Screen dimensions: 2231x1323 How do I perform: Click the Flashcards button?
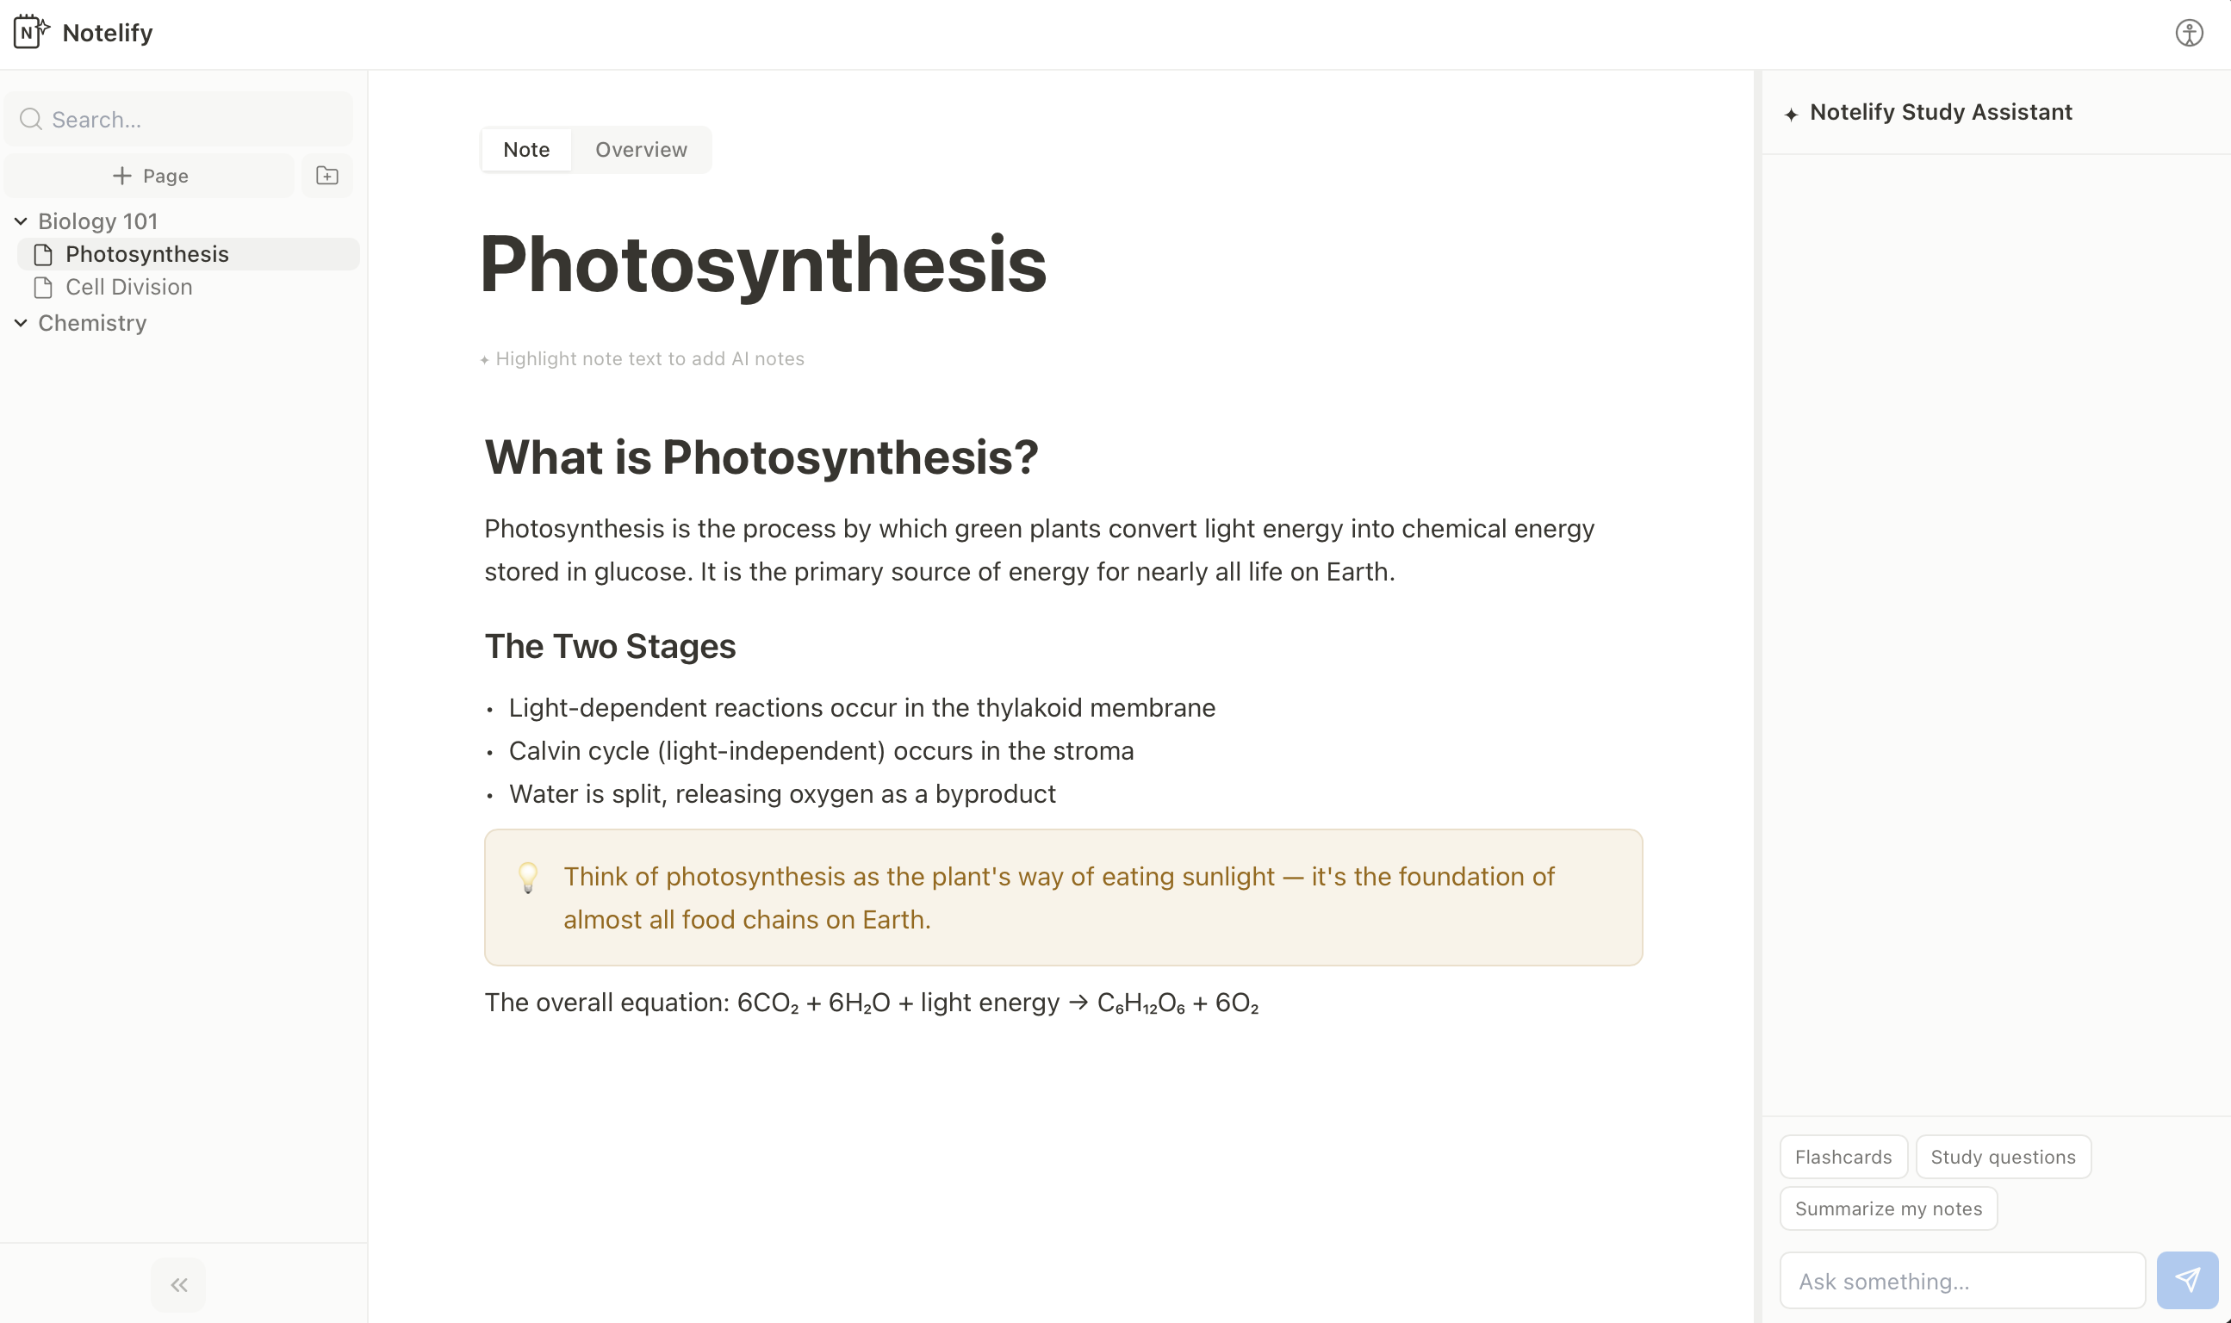(1843, 1156)
